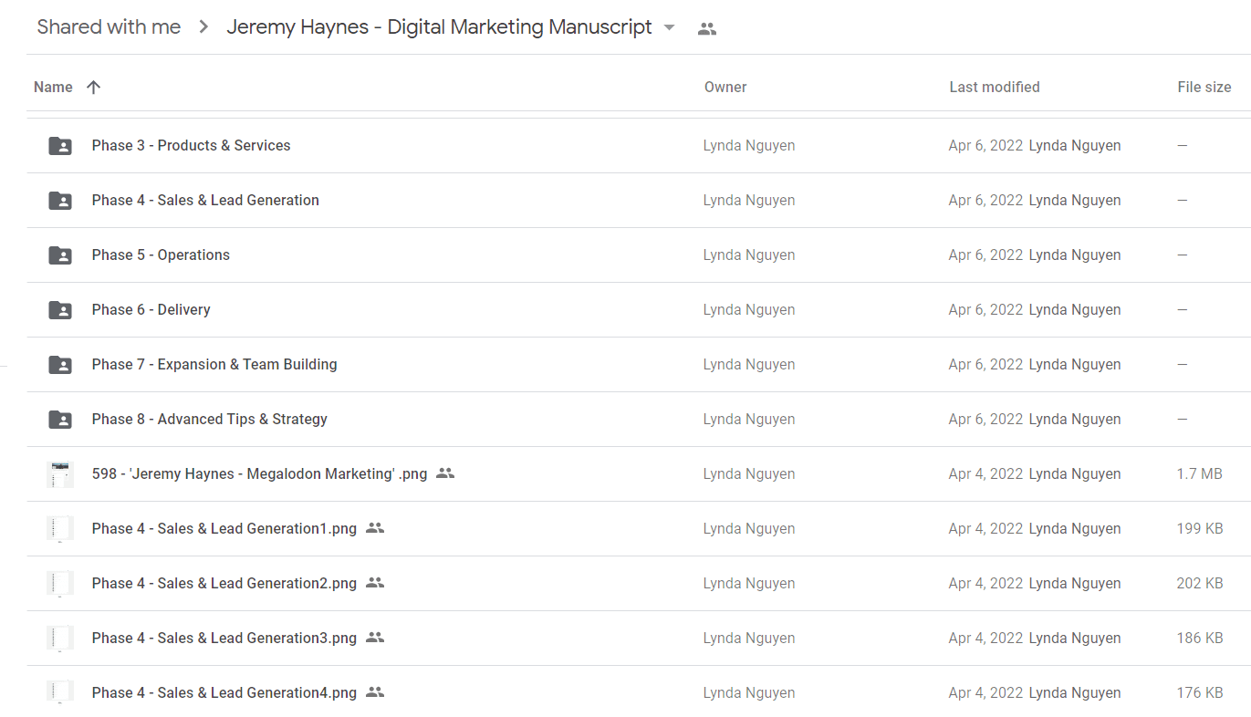The image size is (1251, 717).
Task: Select 'Phase 5 - Operations' folder name
Action: coord(161,255)
